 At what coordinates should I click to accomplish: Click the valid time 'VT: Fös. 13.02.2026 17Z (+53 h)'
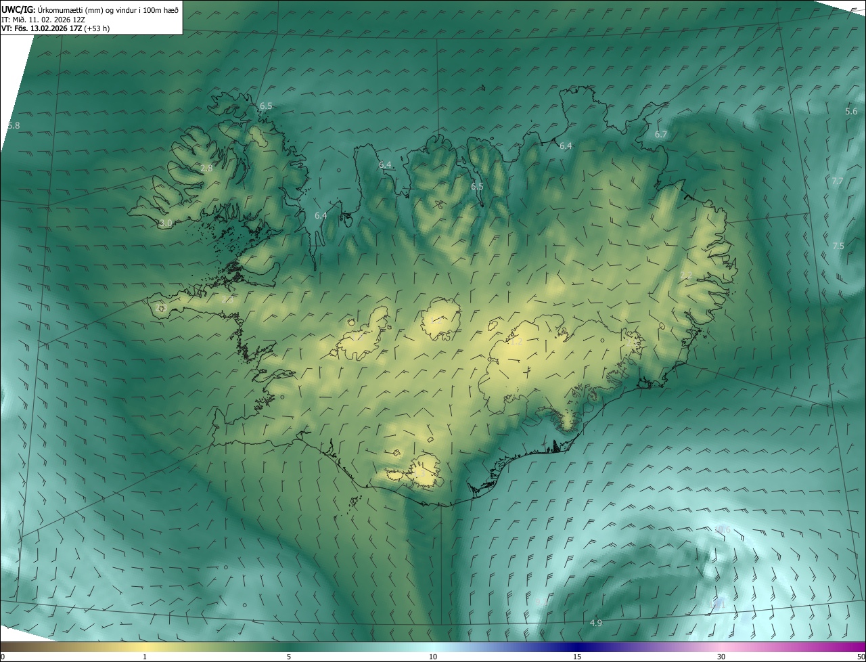pos(55,28)
